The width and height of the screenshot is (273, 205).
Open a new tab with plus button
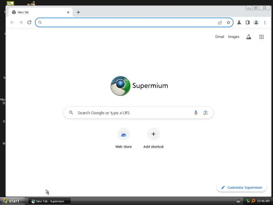78,12
